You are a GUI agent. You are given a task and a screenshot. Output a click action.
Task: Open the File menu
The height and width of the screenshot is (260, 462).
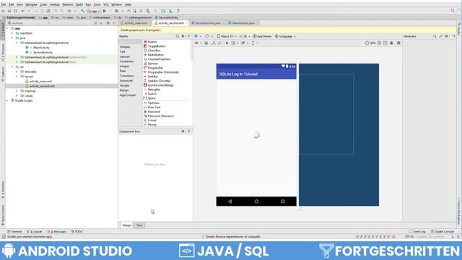click(4, 4)
